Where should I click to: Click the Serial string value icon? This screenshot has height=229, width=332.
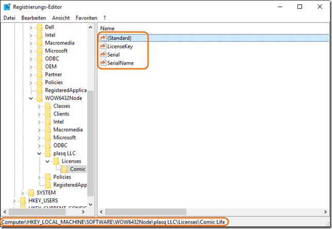[103, 55]
